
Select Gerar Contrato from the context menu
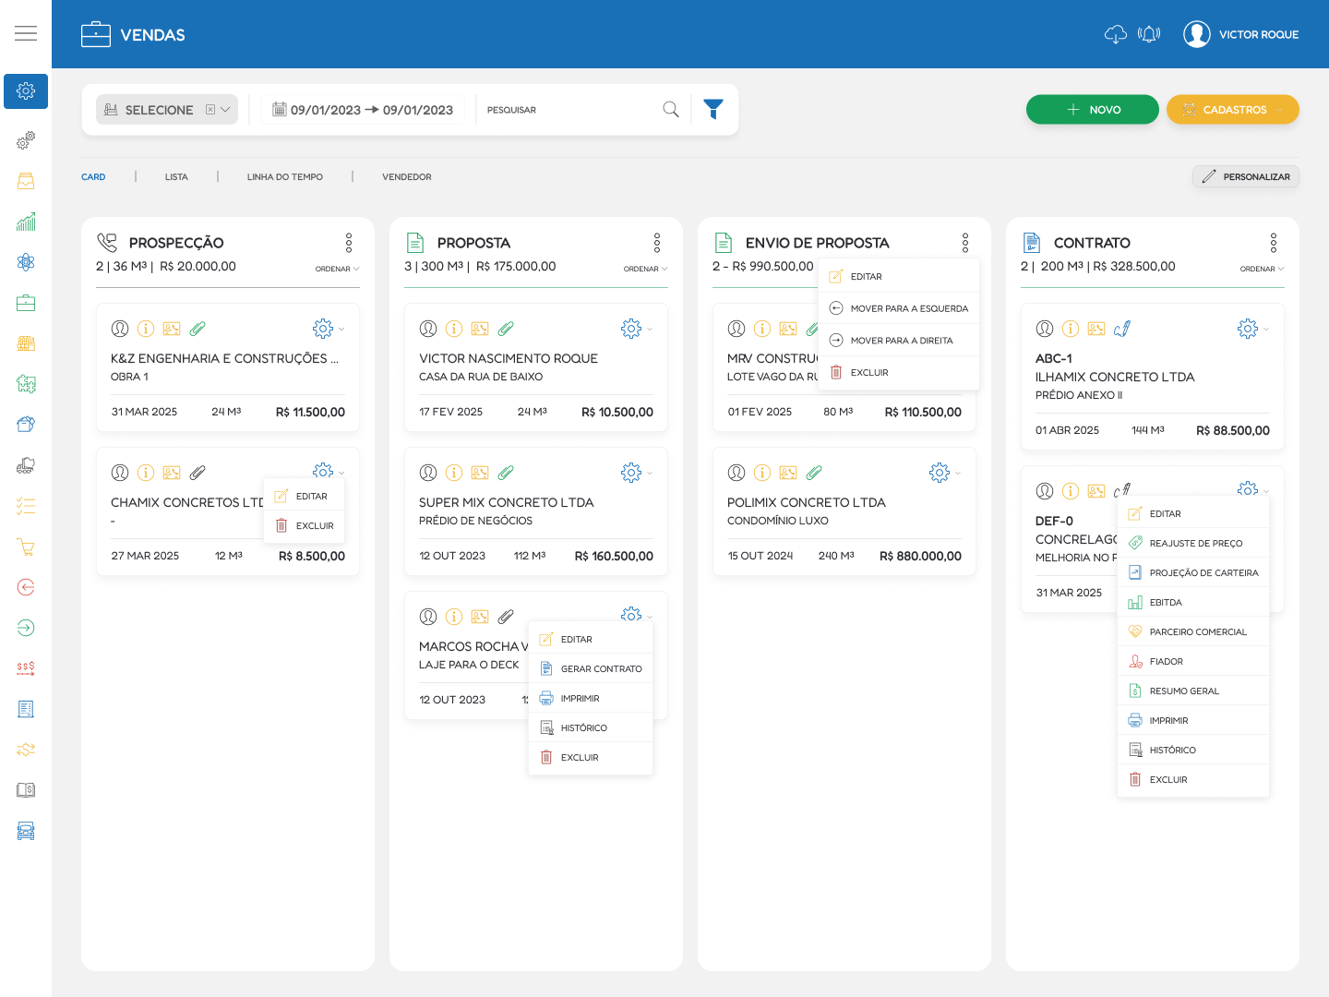coord(601,669)
